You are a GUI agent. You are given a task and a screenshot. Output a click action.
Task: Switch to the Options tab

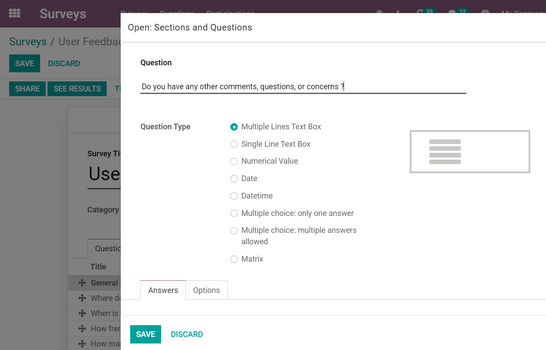click(206, 290)
